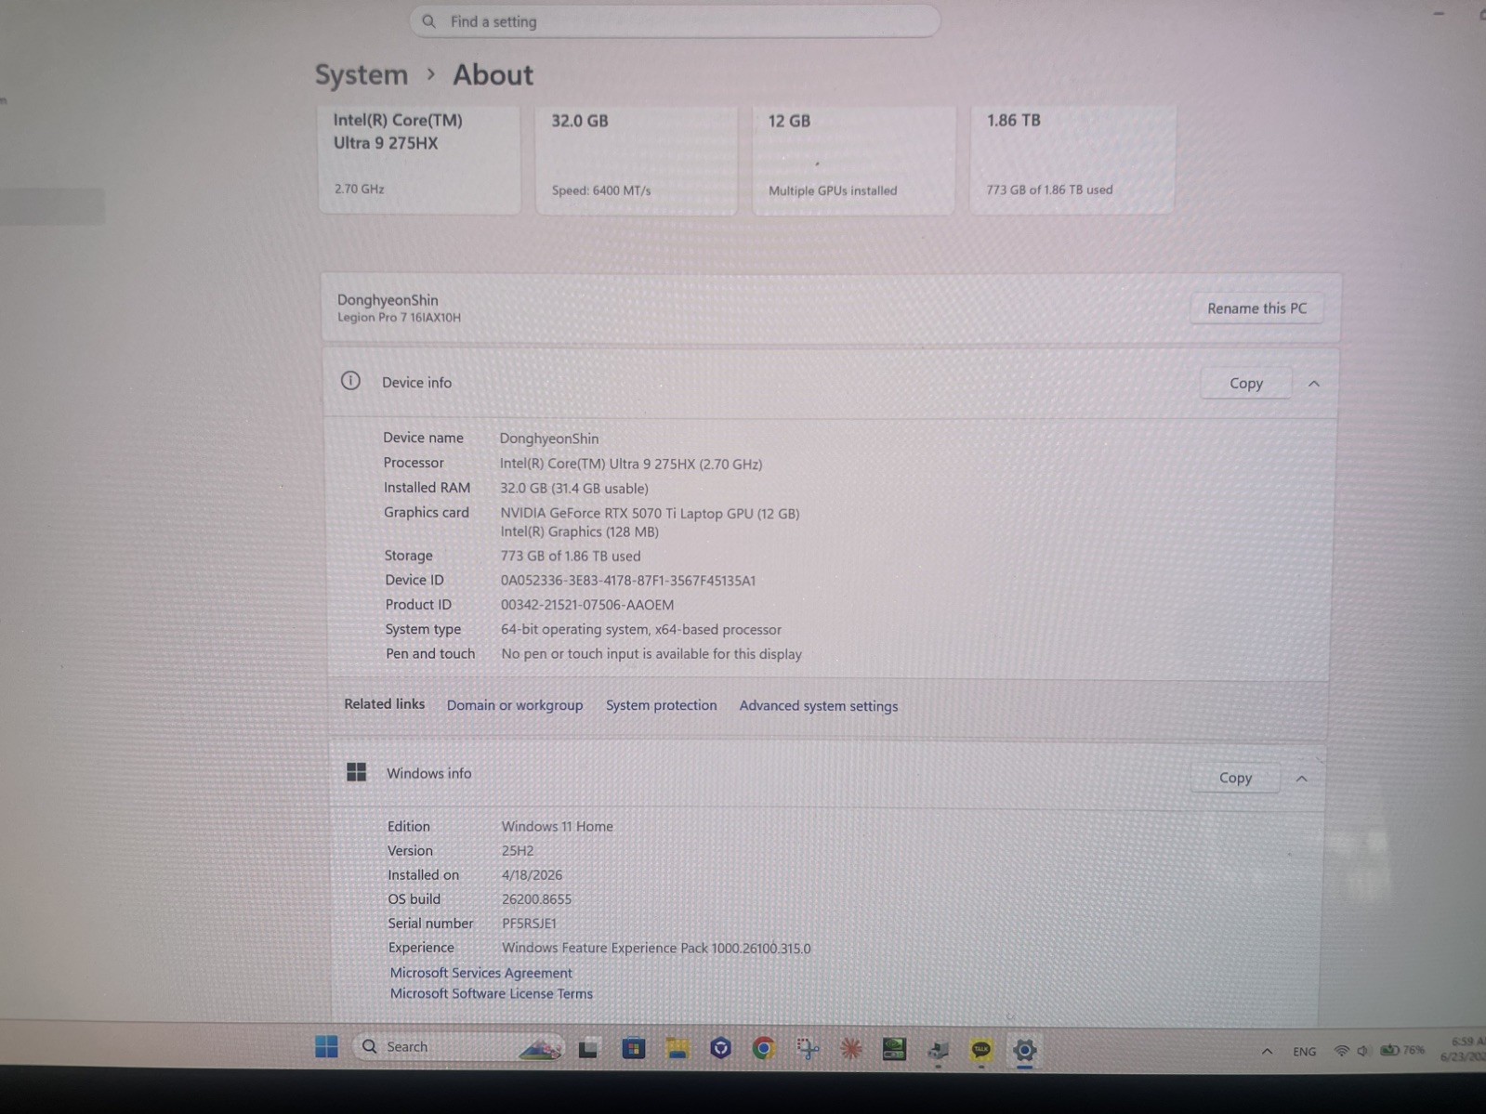Copy the Device info details
Screen dimensions: 1486x1114
click(1245, 383)
